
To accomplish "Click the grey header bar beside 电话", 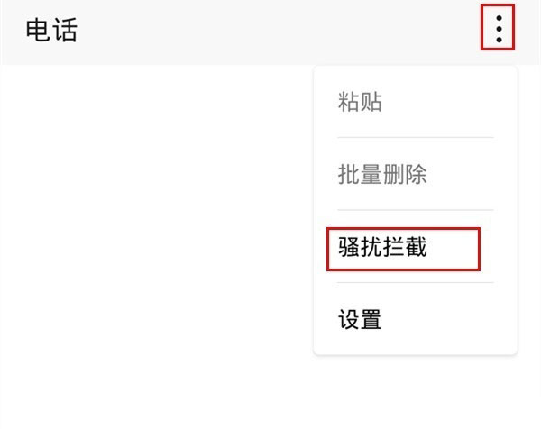I will pos(276,31).
